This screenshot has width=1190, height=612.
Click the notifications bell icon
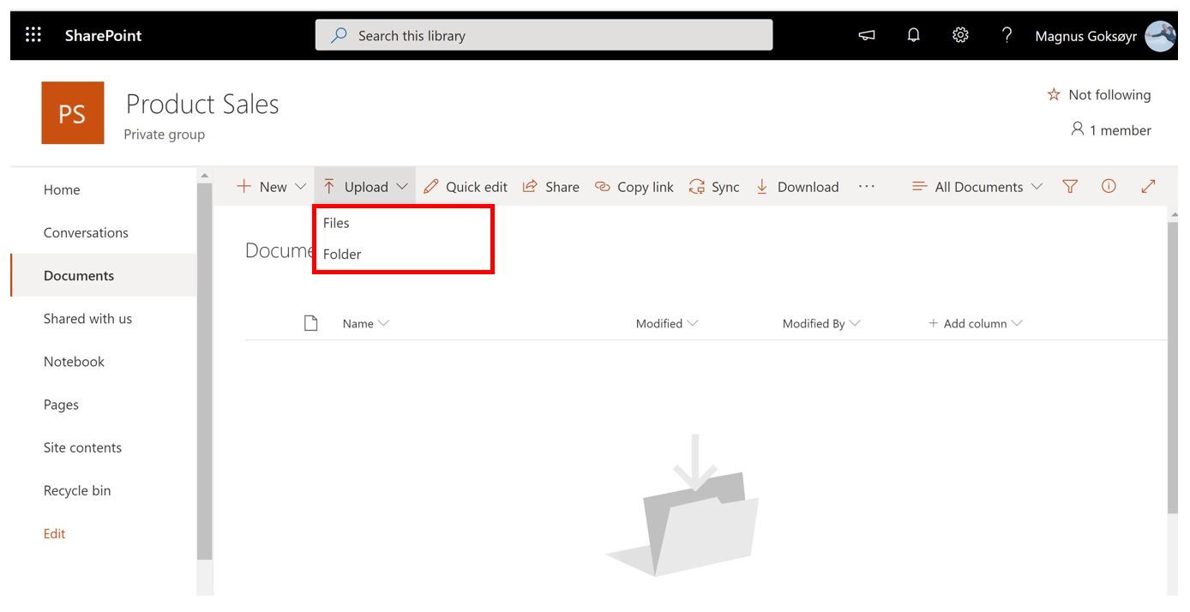[x=914, y=35]
